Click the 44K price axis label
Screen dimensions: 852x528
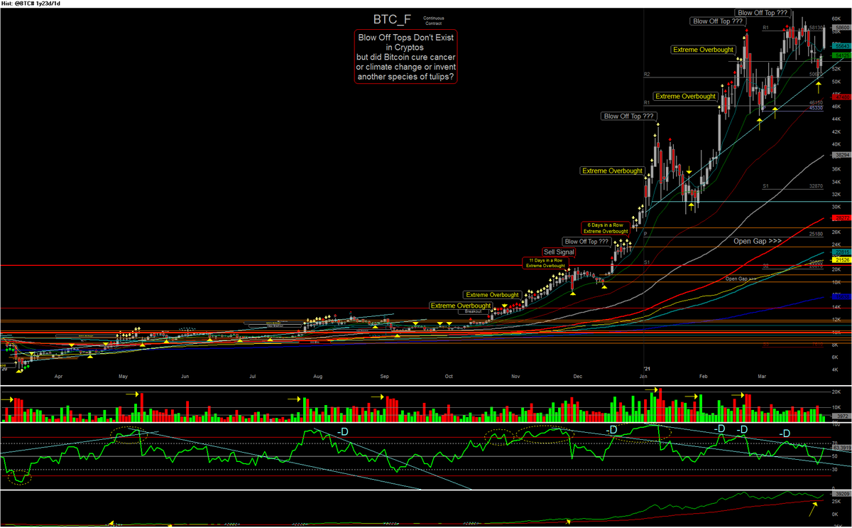(838, 119)
